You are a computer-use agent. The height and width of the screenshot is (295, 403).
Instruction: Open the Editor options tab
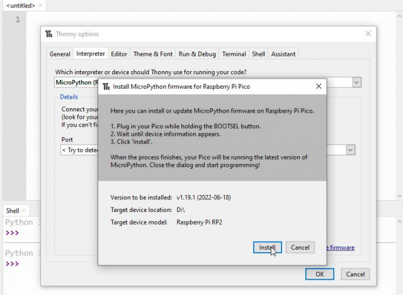[119, 54]
